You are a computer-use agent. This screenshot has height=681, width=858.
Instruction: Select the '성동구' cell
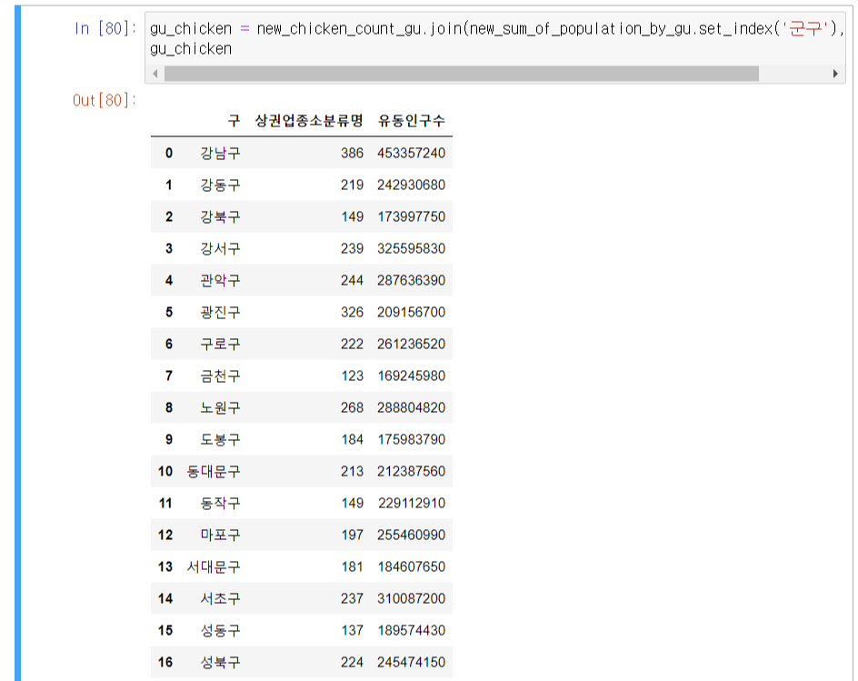[x=220, y=630]
